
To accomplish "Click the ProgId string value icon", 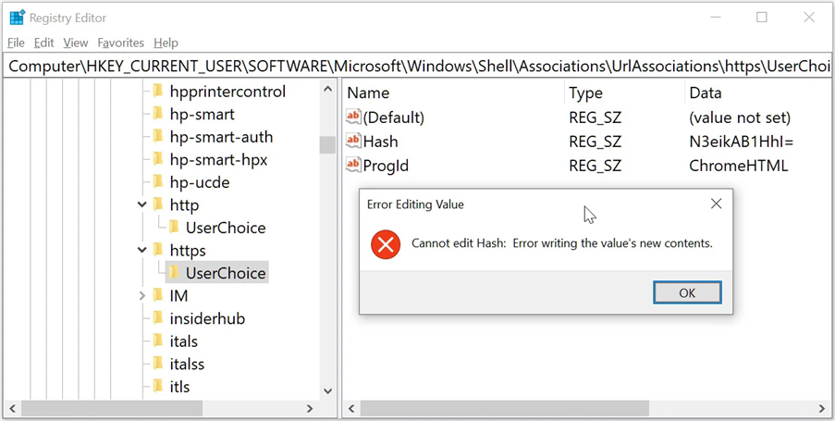I will click(352, 166).
